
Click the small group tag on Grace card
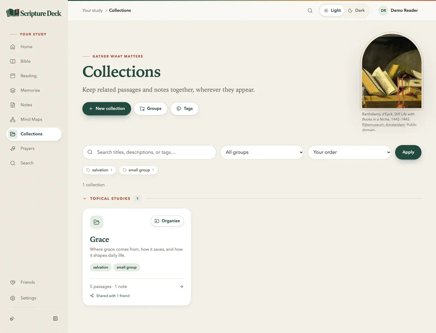point(126,267)
